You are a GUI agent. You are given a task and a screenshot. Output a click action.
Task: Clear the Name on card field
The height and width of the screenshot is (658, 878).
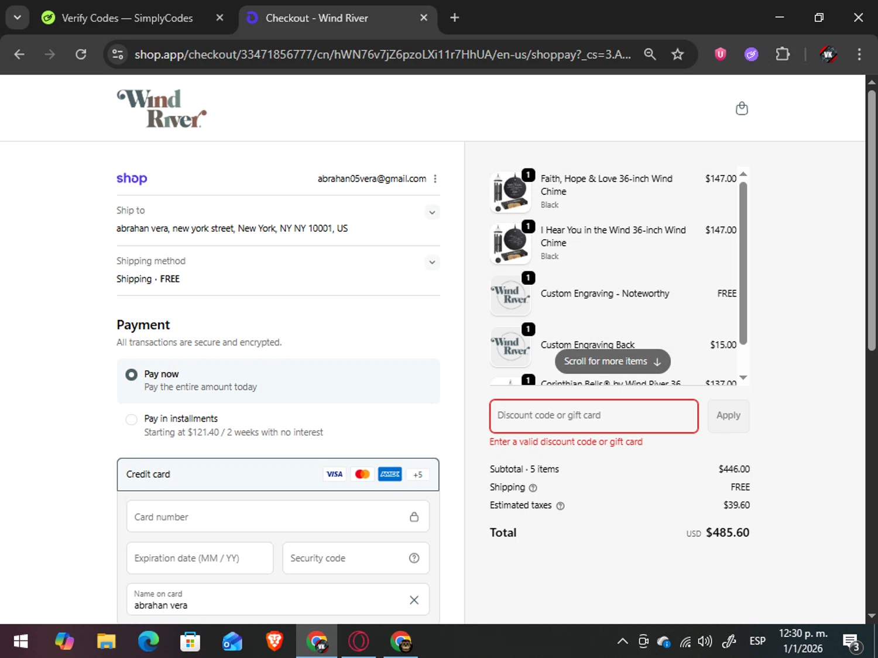(414, 600)
